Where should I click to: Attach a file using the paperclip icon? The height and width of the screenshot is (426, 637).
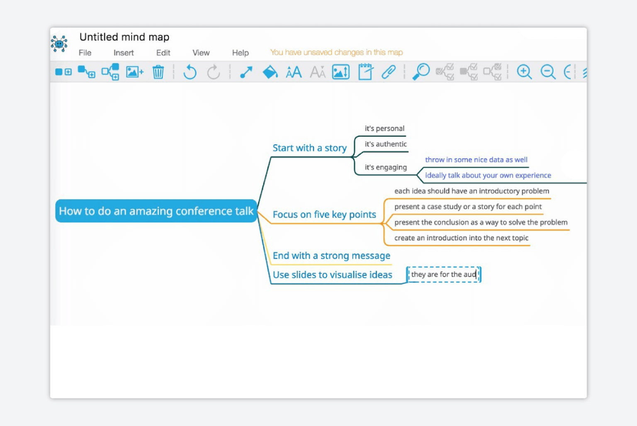(389, 72)
